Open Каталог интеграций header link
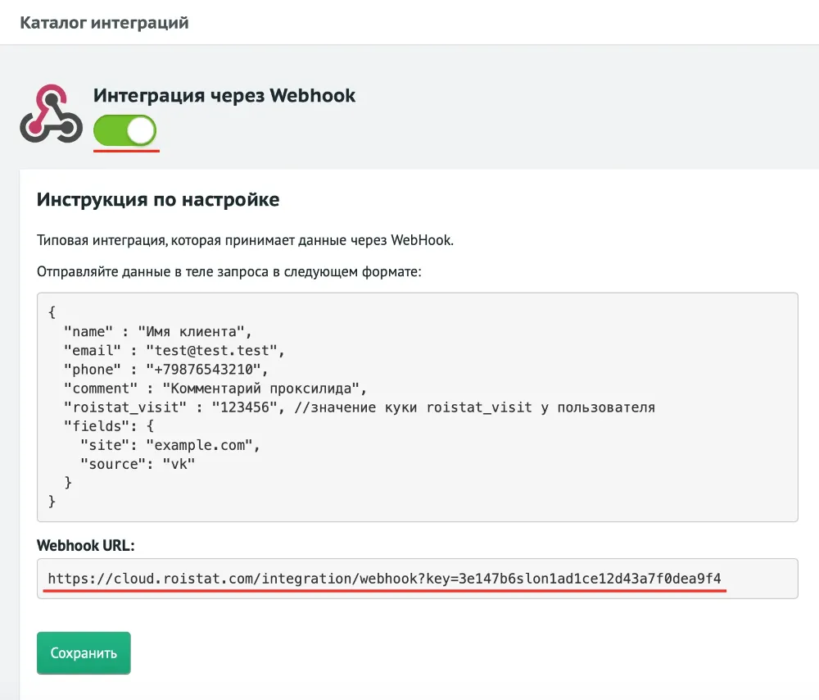The height and width of the screenshot is (700, 819). click(105, 22)
